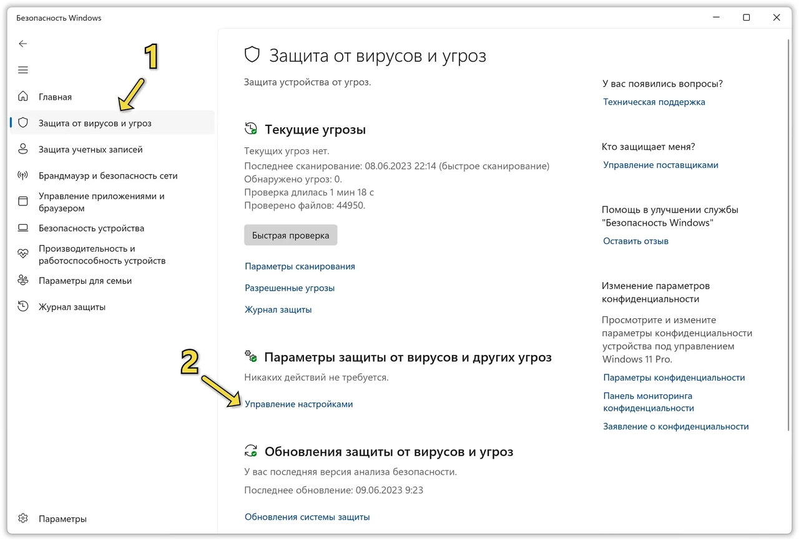Click the laptop icon for Безопасность устройства

pyautogui.click(x=23, y=228)
